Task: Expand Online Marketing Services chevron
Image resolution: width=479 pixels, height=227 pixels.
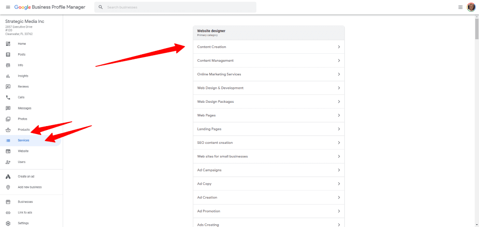Action: [339, 74]
